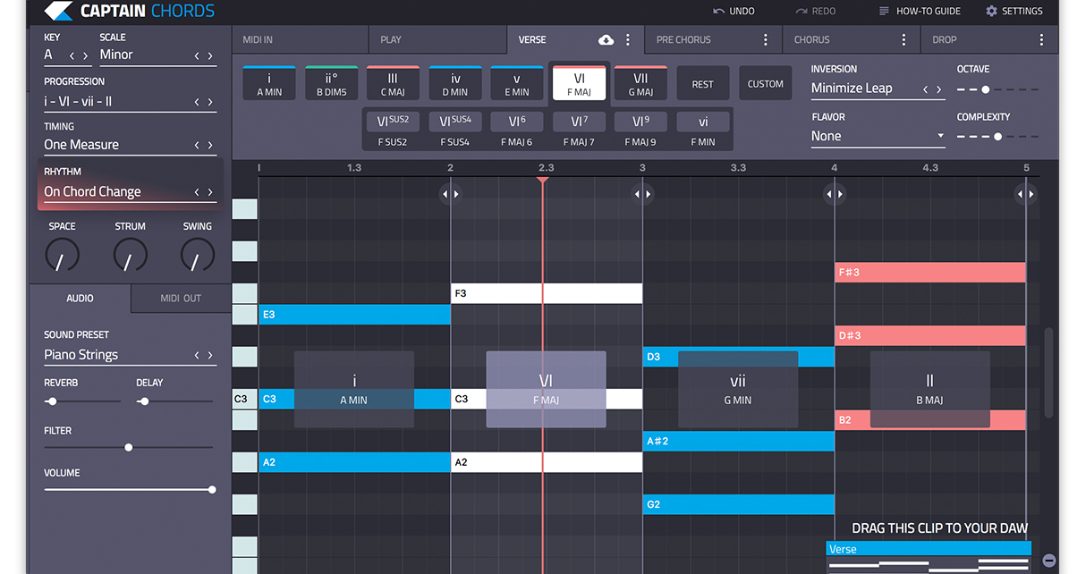1077x574 pixels.
Task: Open the Settings gear
Action: (991, 11)
